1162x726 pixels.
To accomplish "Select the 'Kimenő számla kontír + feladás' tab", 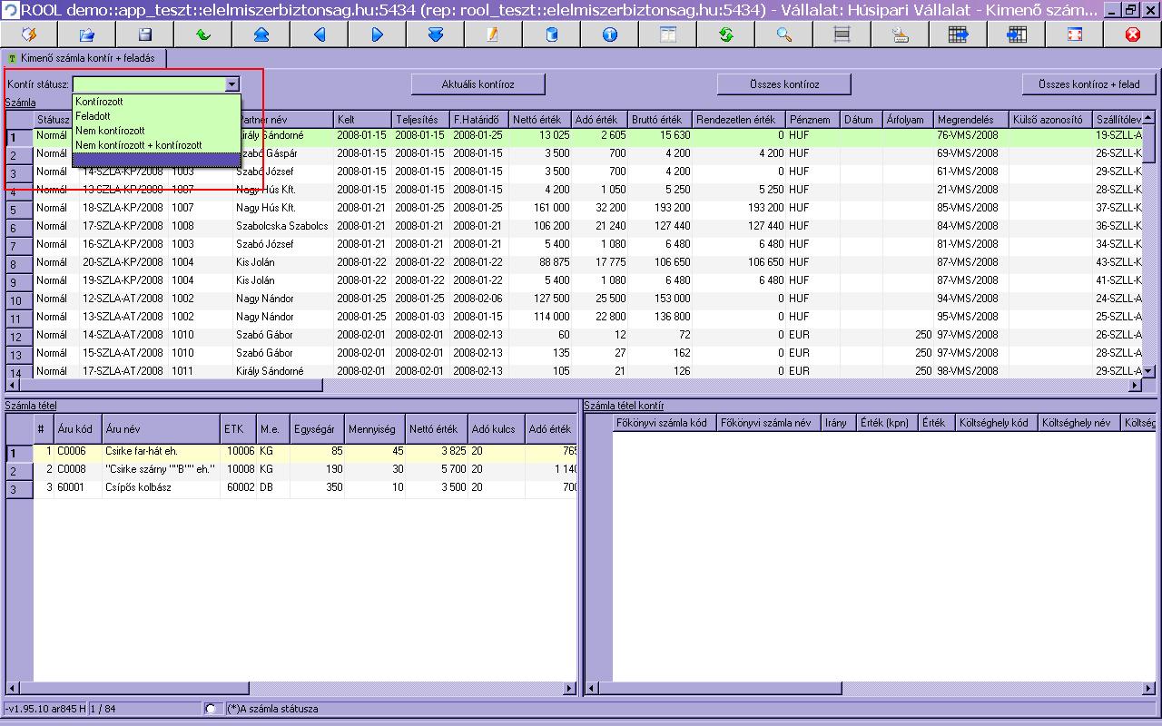I will click(x=86, y=57).
